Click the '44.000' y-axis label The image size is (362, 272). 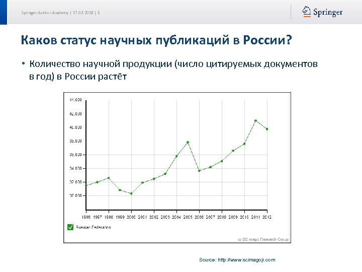pyautogui.click(x=75, y=100)
